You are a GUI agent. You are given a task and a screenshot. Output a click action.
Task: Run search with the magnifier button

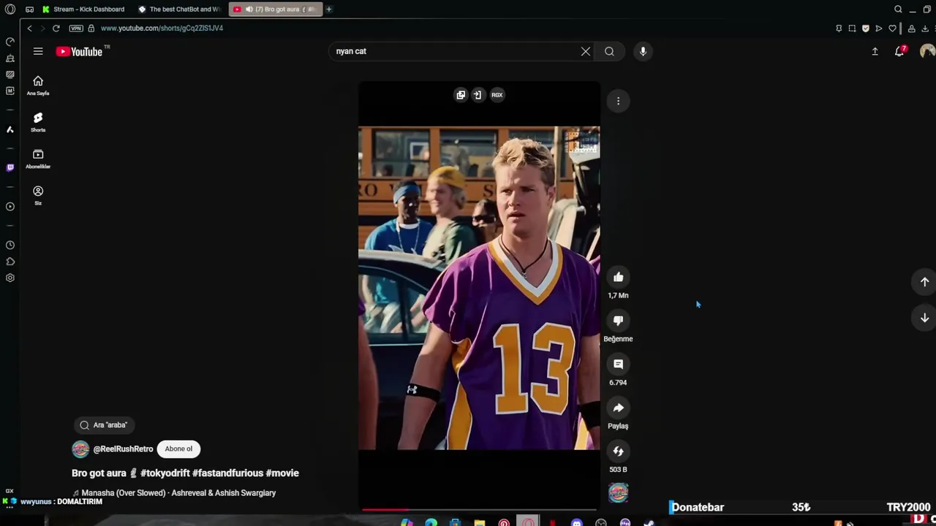tap(609, 51)
